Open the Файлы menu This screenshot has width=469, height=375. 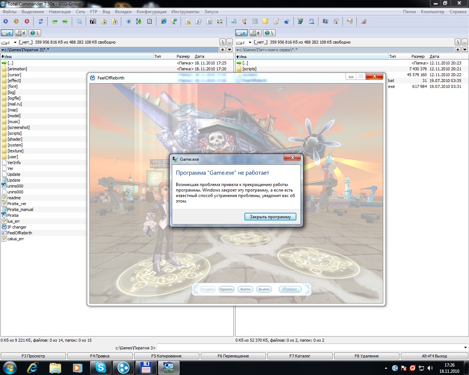point(10,12)
